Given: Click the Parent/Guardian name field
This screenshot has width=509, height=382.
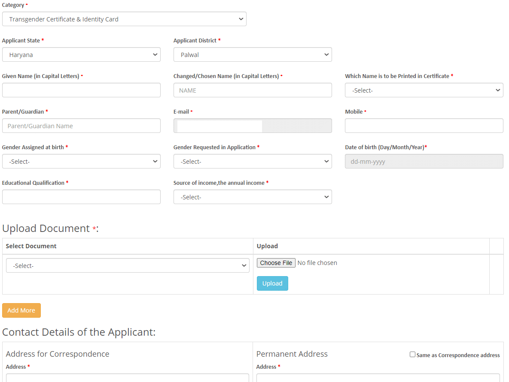Looking at the screenshot, I should (81, 126).
